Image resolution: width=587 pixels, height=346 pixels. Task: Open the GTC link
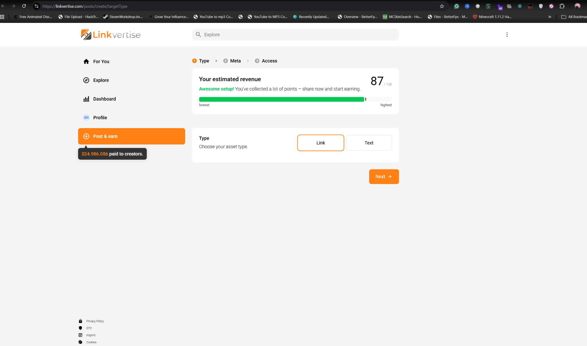point(89,328)
